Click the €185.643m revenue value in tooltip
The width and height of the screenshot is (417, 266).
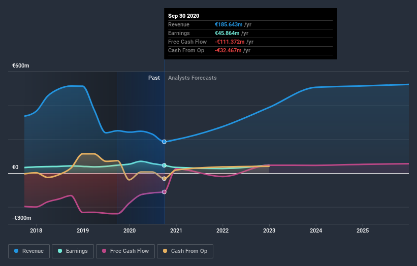pos(229,24)
